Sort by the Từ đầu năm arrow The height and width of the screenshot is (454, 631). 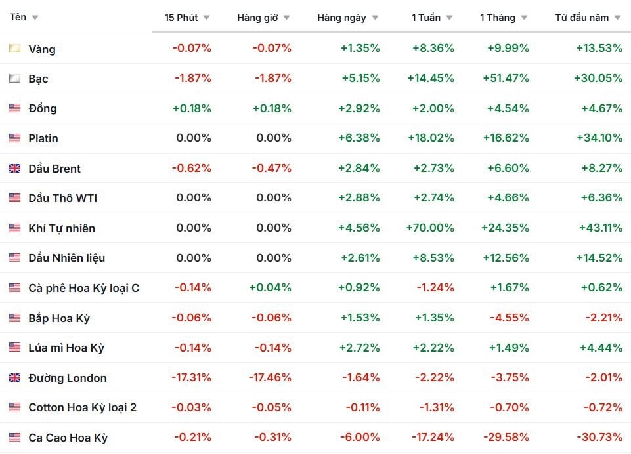(x=617, y=18)
